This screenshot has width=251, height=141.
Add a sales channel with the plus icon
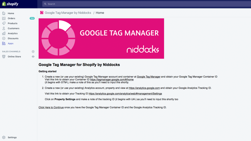pos(33,51)
